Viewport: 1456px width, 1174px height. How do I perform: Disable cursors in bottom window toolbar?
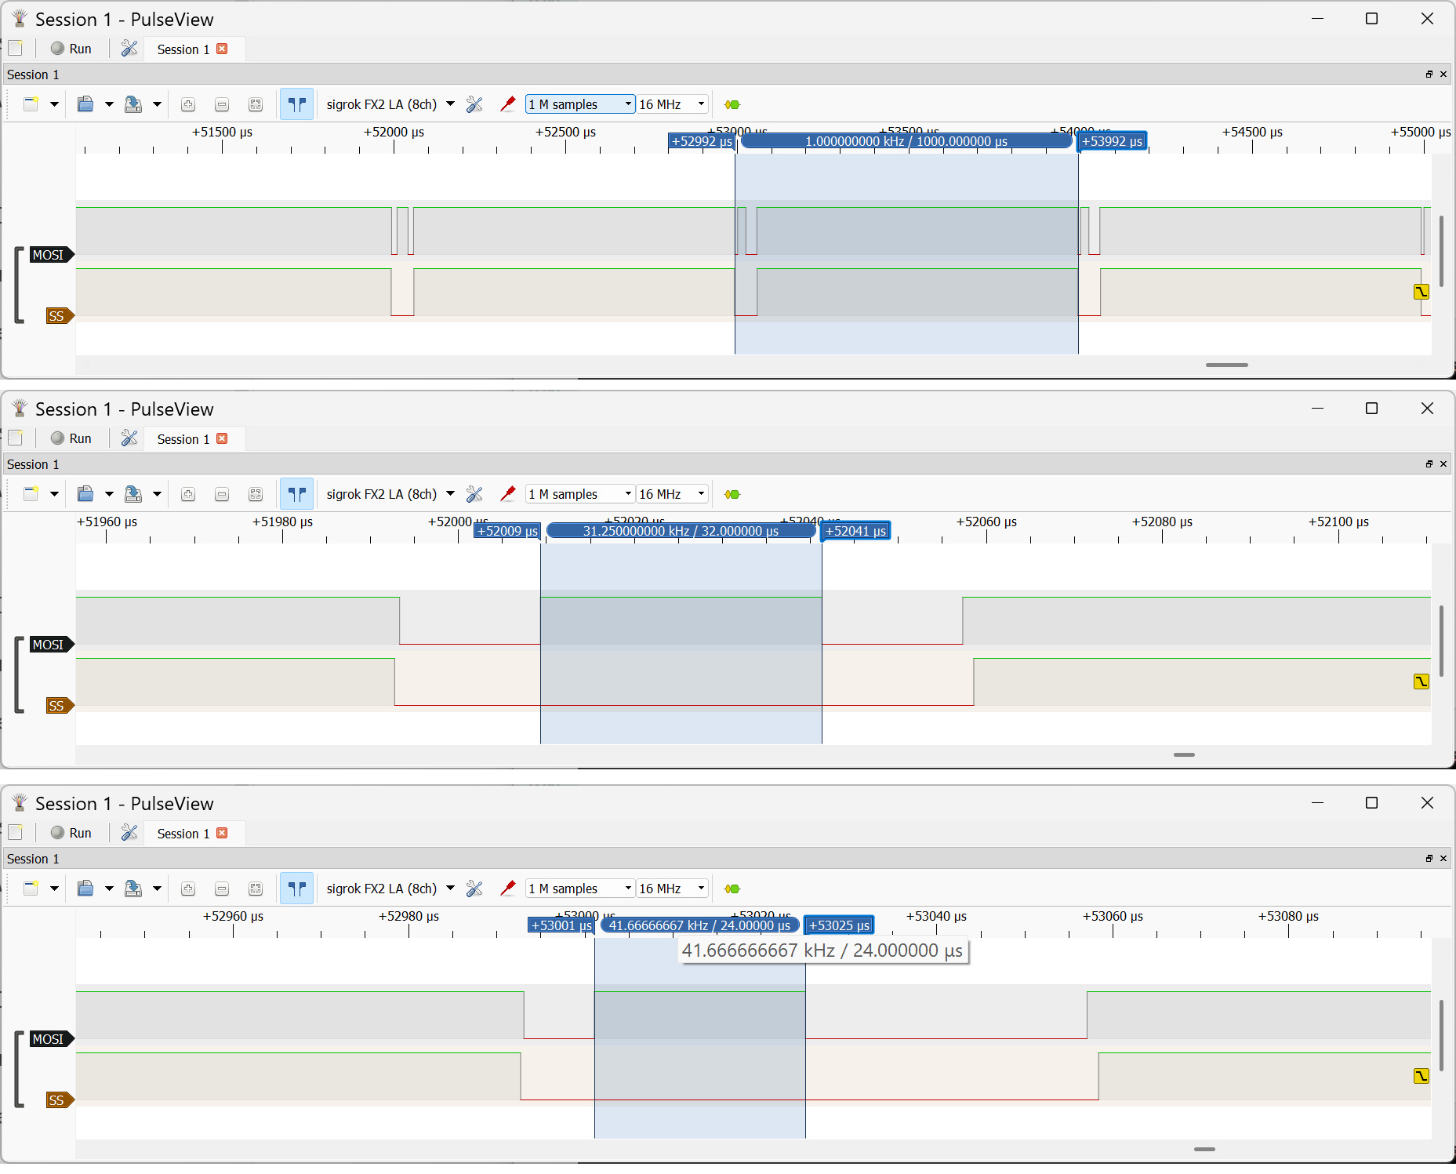click(297, 889)
